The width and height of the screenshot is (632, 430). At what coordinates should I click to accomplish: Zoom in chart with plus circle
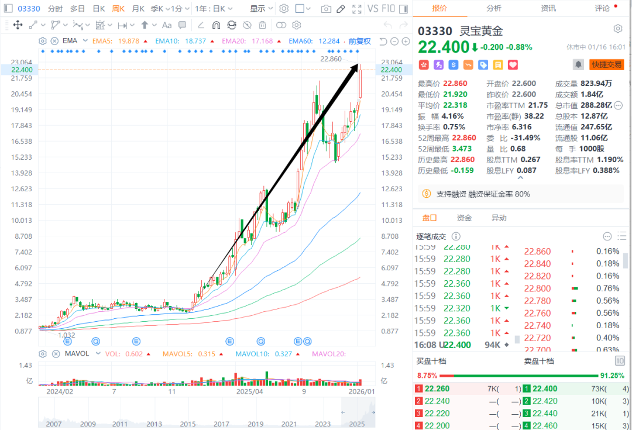click(406, 41)
